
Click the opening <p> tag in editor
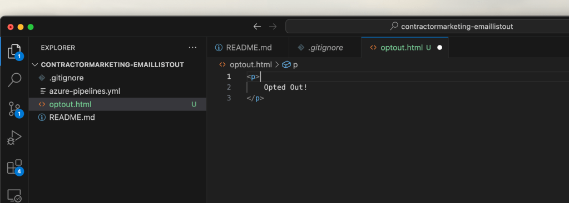coord(253,77)
